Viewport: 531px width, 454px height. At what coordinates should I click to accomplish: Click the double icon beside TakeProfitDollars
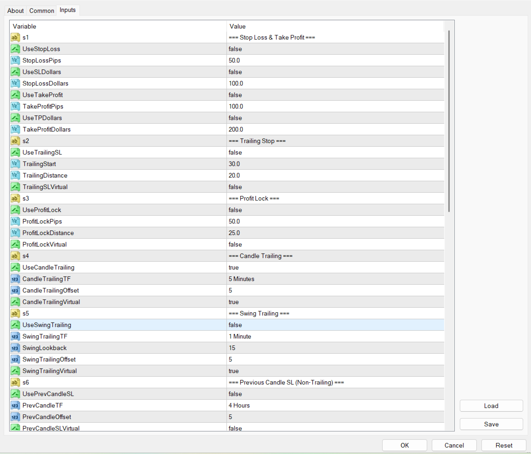pos(15,130)
